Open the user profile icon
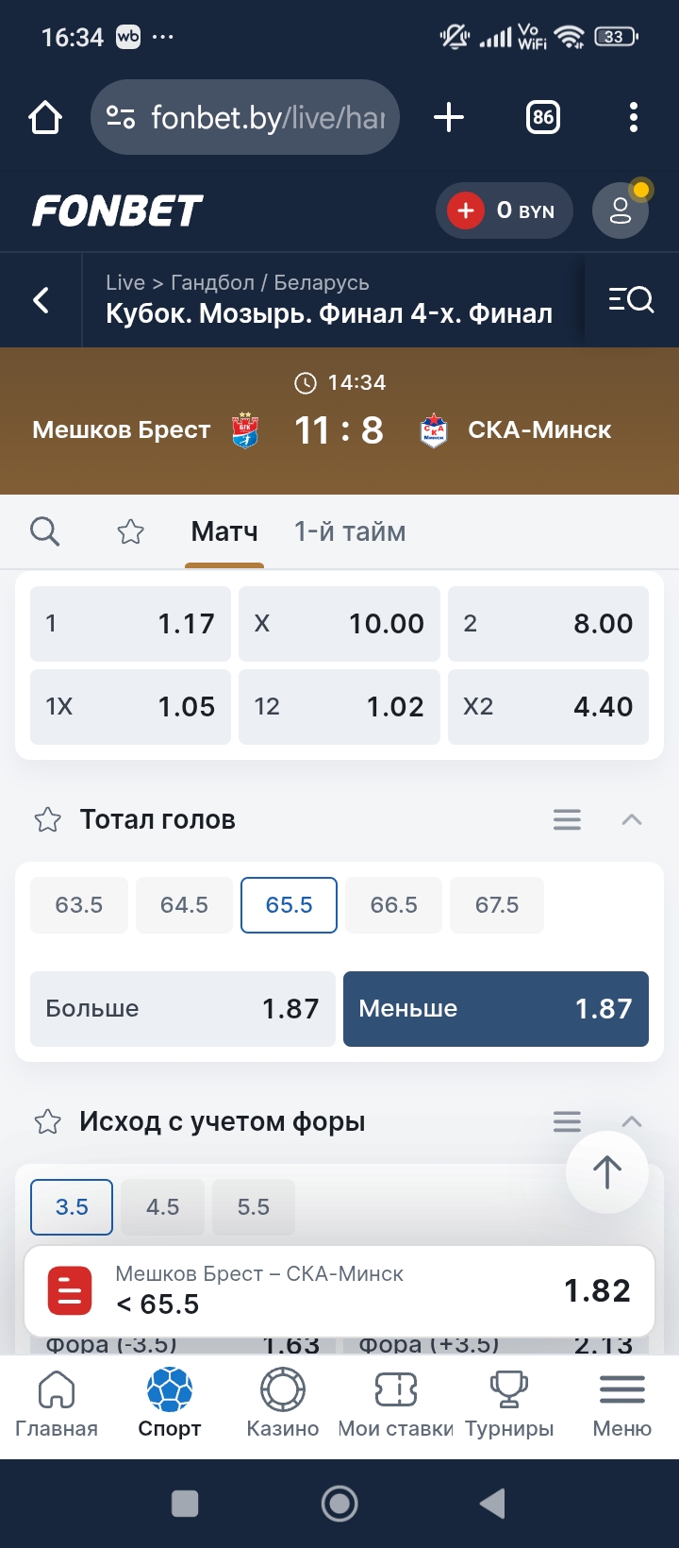This screenshot has width=679, height=1548. coord(620,210)
